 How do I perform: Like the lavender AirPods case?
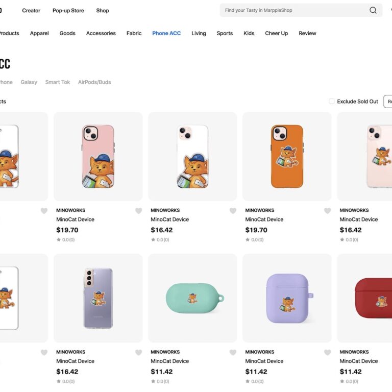[327, 352]
